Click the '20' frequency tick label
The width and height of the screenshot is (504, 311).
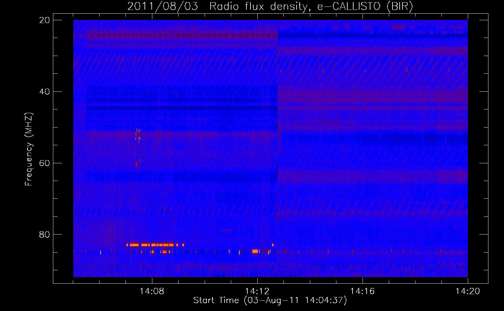point(45,20)
